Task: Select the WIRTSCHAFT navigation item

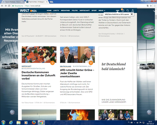Action: (84, 10)
